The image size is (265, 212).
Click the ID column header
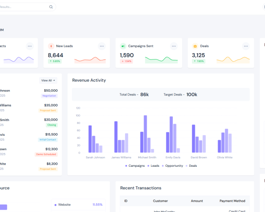(x=126, y=201)
